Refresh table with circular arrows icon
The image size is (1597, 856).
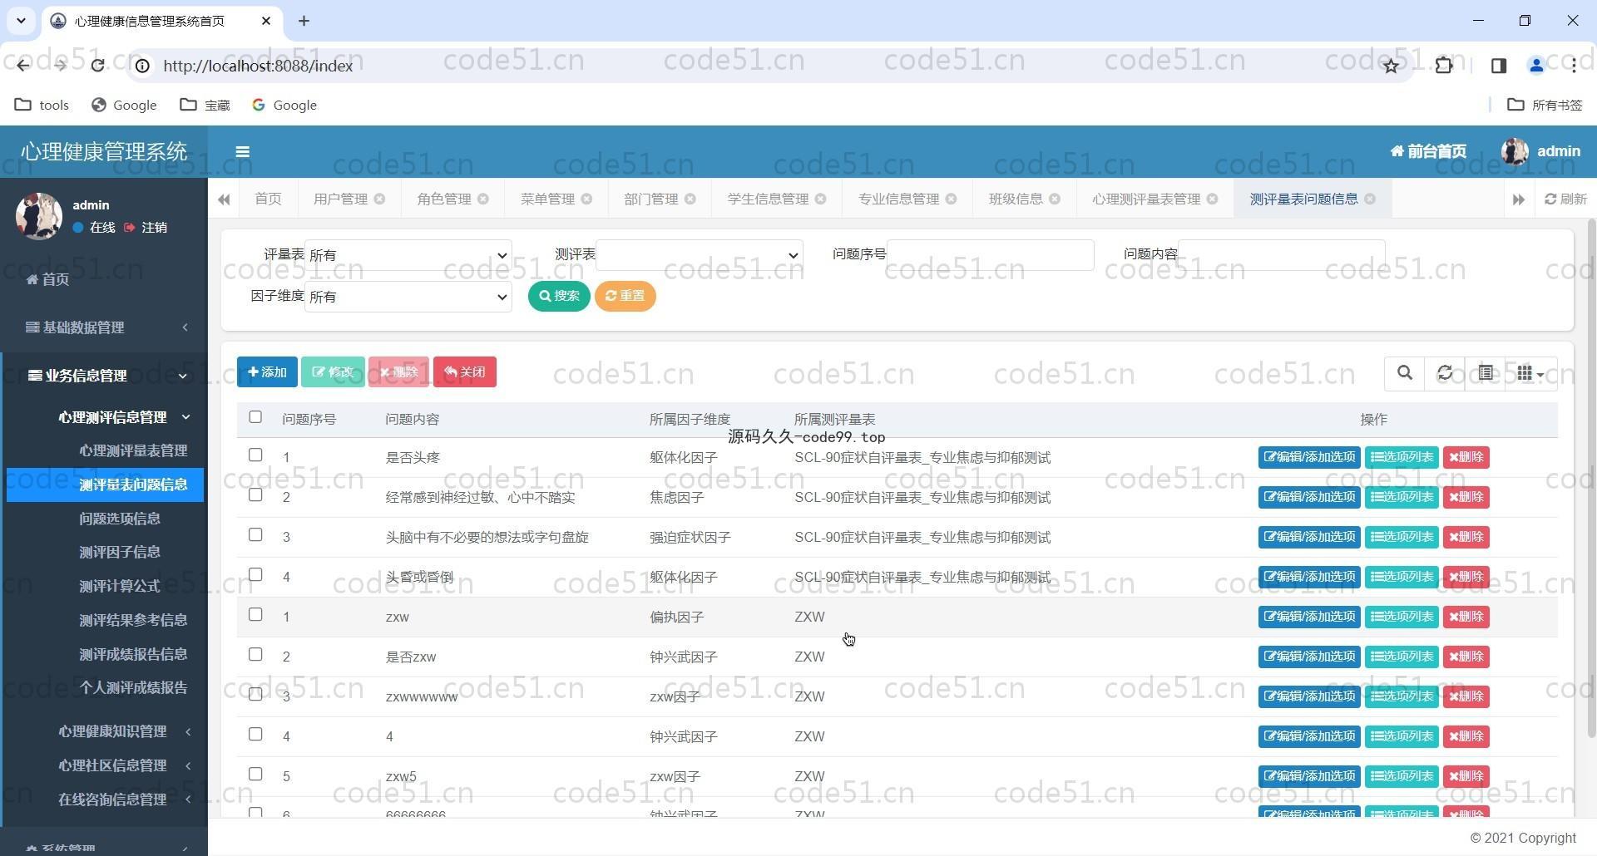1445,373
